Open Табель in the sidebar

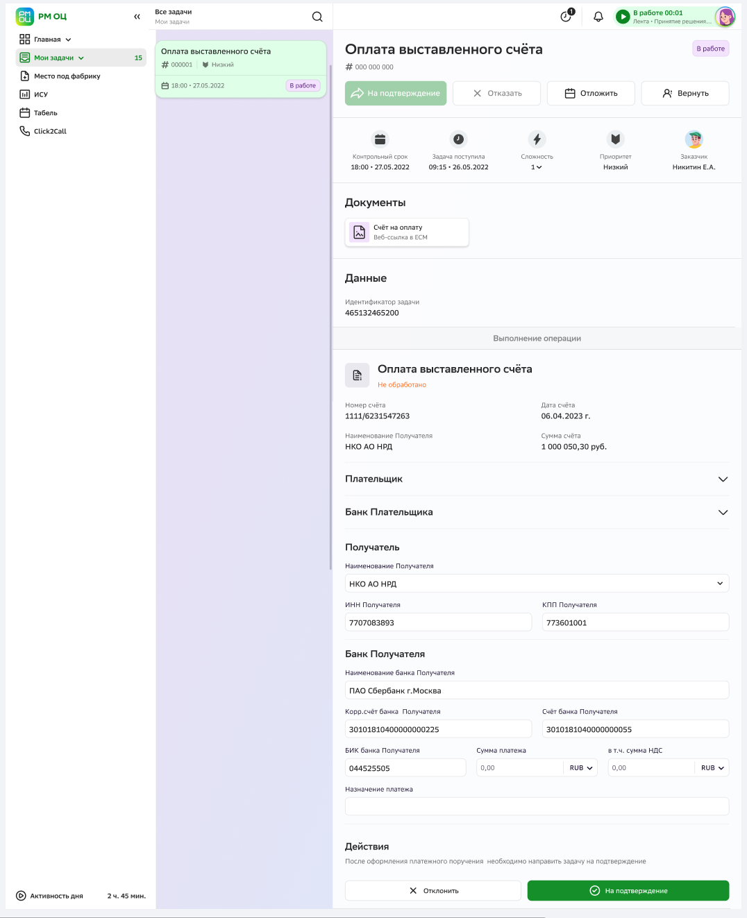click(x=45, y=113)
